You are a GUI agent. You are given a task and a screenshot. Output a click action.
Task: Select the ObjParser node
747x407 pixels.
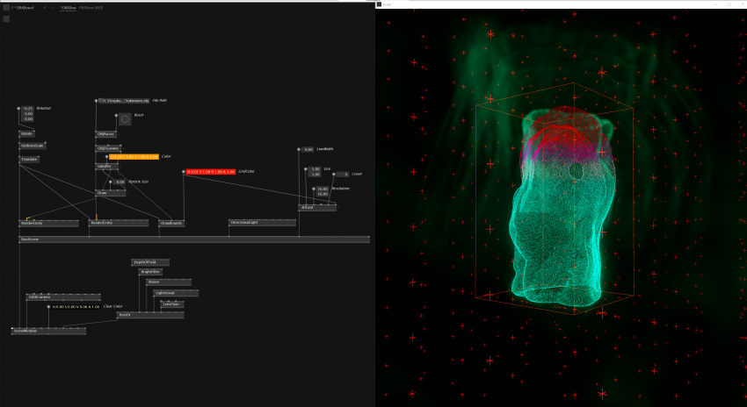click(x=105, y=134)
